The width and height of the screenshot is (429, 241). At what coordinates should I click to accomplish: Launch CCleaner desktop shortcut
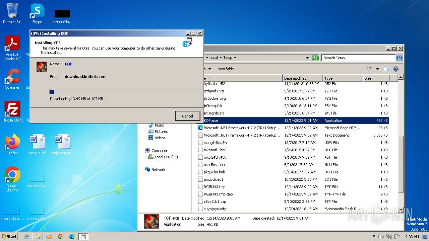coord(12,79)
